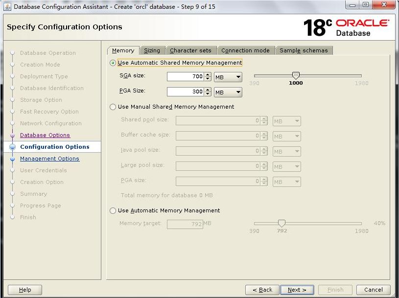
Task: Open Java pool size unit dropdown
Action: 287,152
